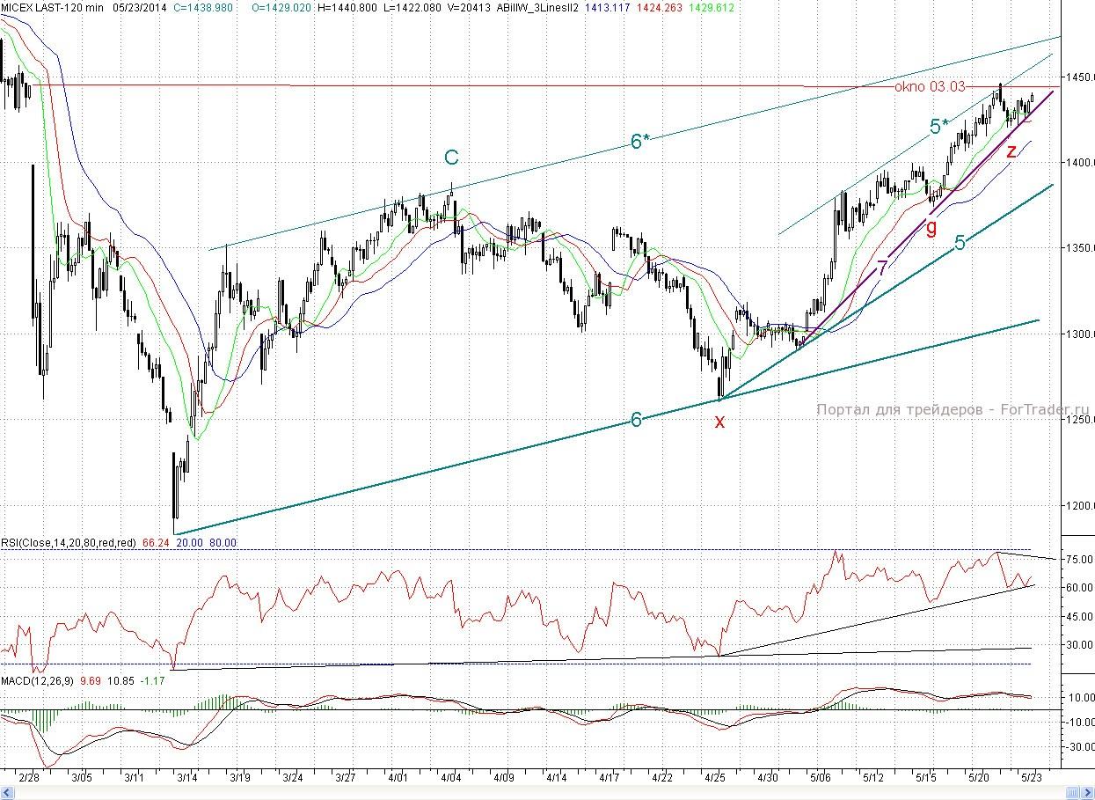
Task: Click the MACD value '9.69'
Action: [x=91, y=681]
